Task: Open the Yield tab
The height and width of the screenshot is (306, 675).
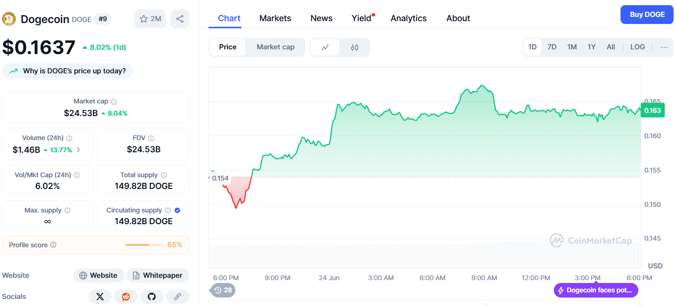Action: (x=362, y=18)
